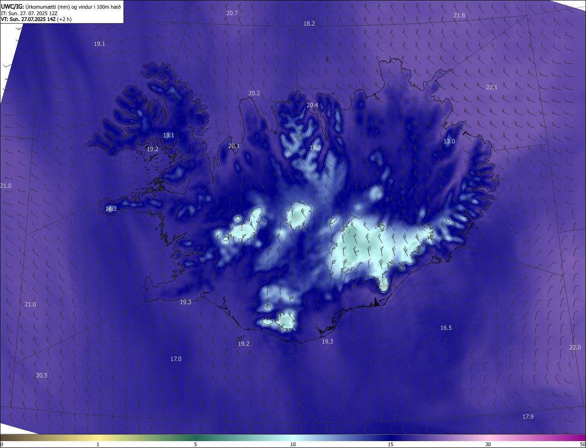Click the map value 22.1
Image resolution: width=586 pixels, height=448 pixels.
pos(491,87)
